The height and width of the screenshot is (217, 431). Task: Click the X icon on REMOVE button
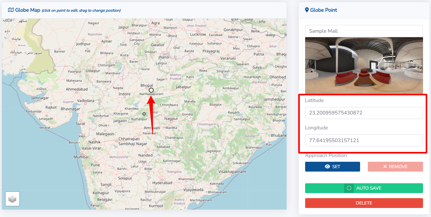(385, 167)
